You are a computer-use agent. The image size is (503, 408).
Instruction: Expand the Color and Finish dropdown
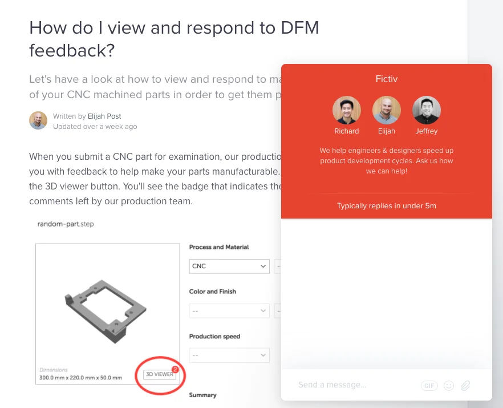(x=229, y=311)
